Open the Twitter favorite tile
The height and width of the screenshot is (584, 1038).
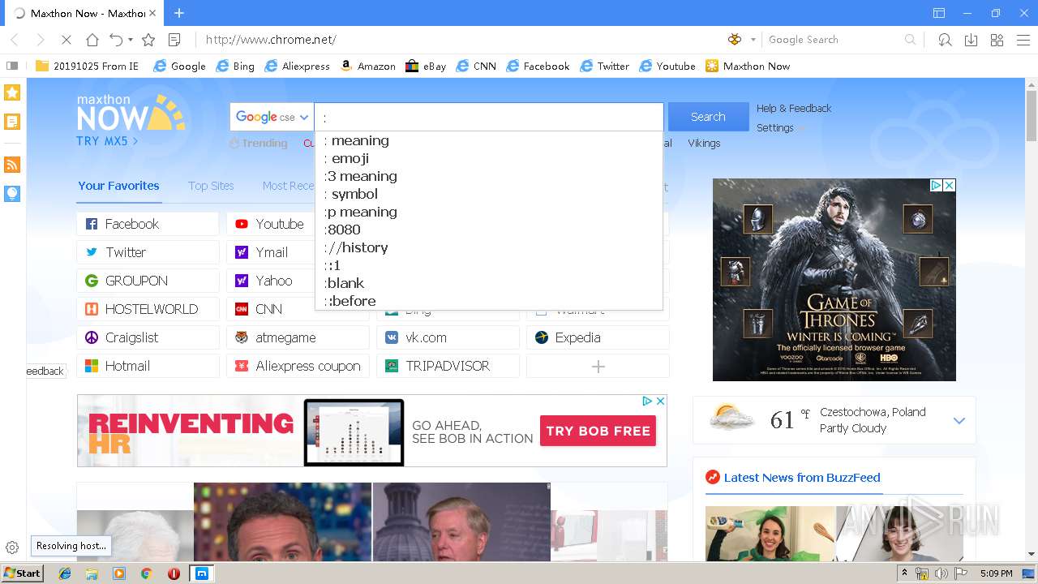coord(148,252)
